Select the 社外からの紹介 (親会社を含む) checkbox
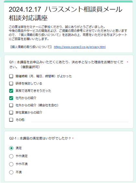136x183 pixels. click(11, 105)
